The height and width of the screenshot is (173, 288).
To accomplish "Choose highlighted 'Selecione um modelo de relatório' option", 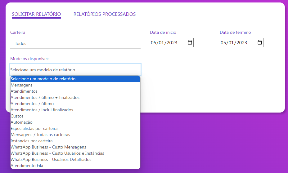I will click(75, 79).
